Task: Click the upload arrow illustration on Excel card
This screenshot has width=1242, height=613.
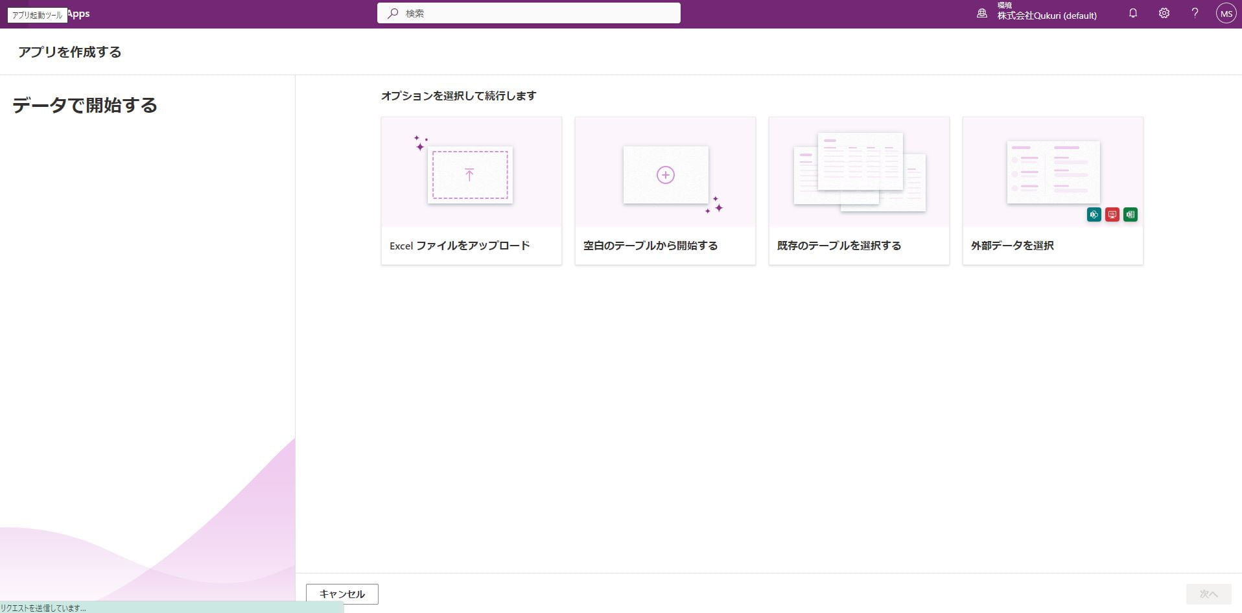Action: pyautogui.click(x=469, y=174)
